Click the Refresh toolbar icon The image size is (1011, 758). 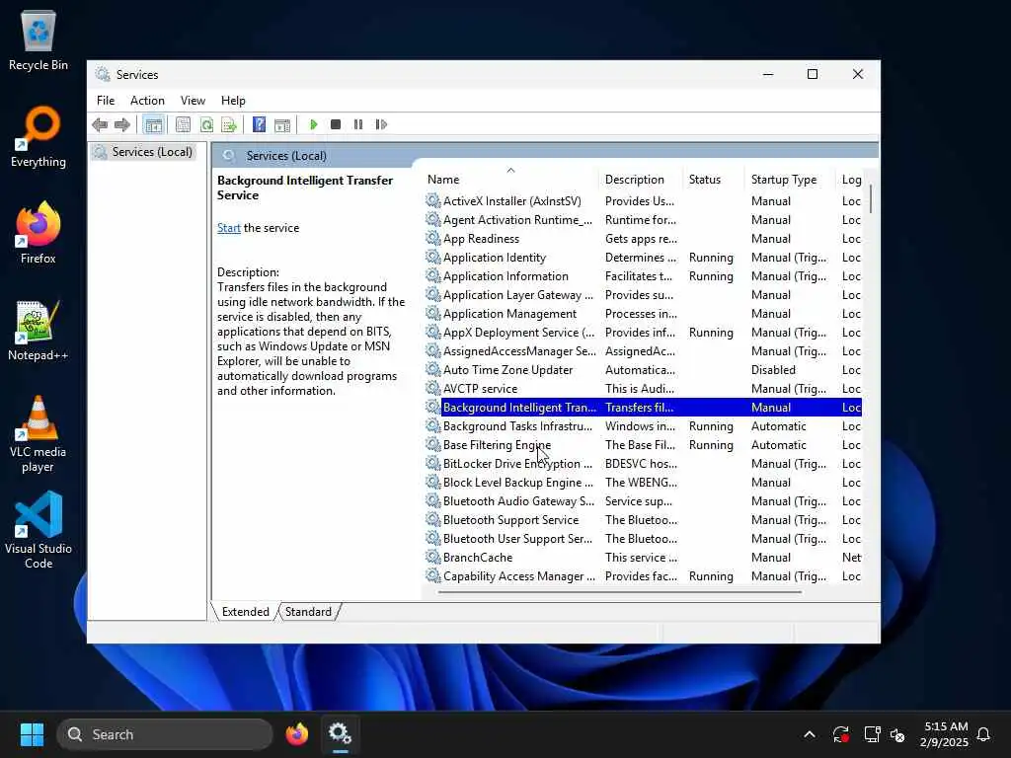coord(206,124)
